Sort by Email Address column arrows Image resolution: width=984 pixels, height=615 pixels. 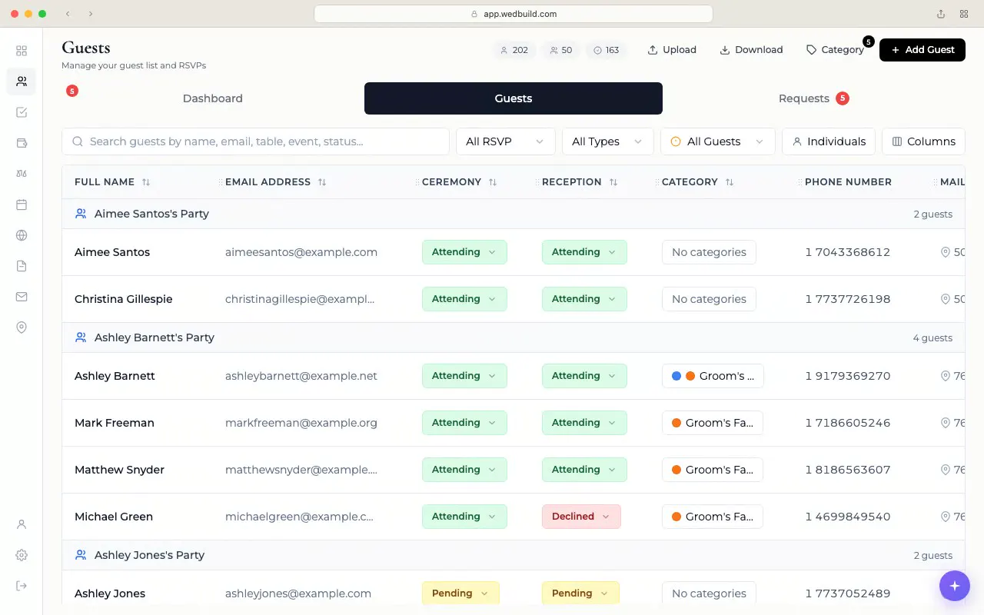click(322, 182)
